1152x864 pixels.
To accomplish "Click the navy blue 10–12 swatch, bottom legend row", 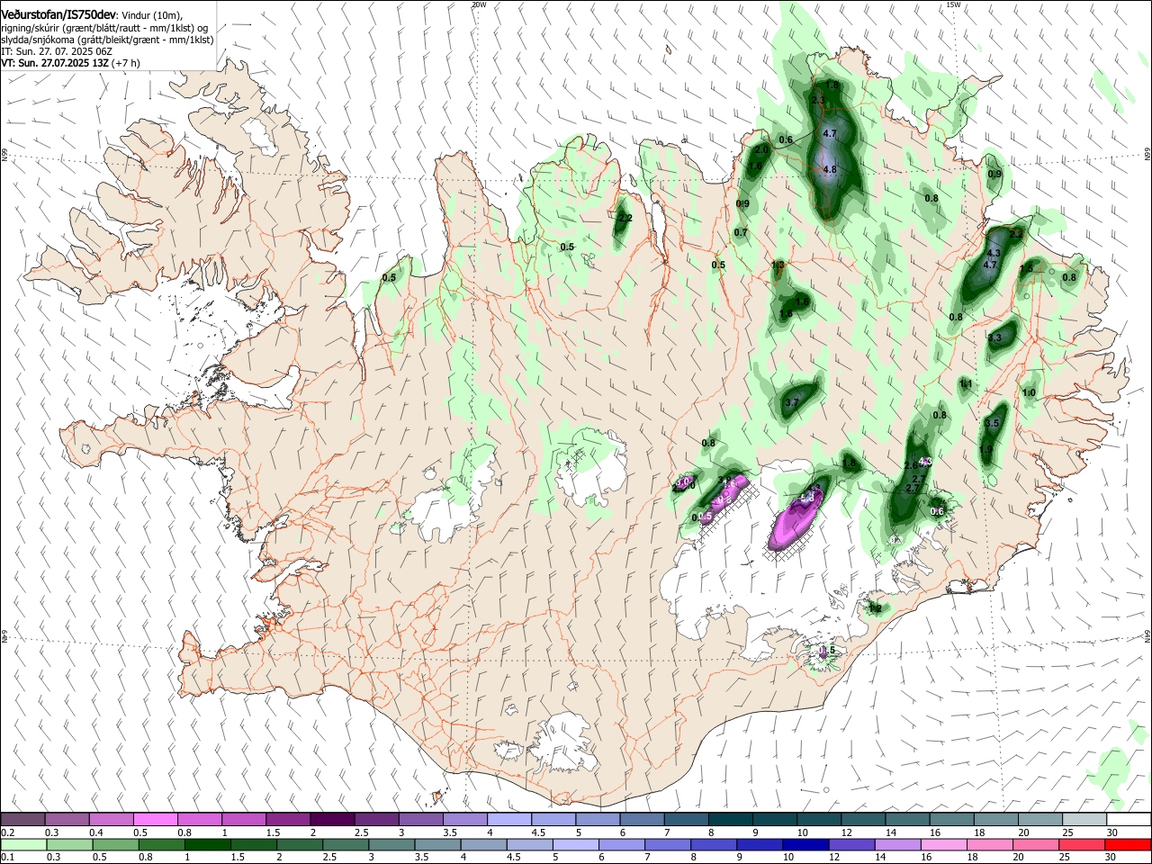I will click(805, 845).
